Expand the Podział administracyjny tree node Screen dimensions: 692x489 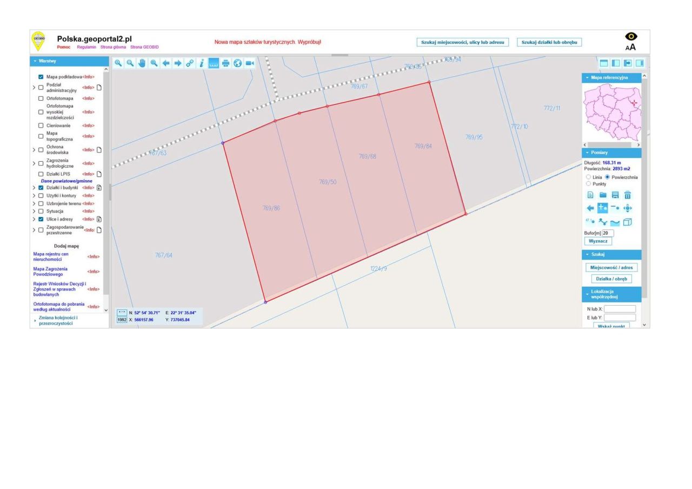[x=34, y=88]
